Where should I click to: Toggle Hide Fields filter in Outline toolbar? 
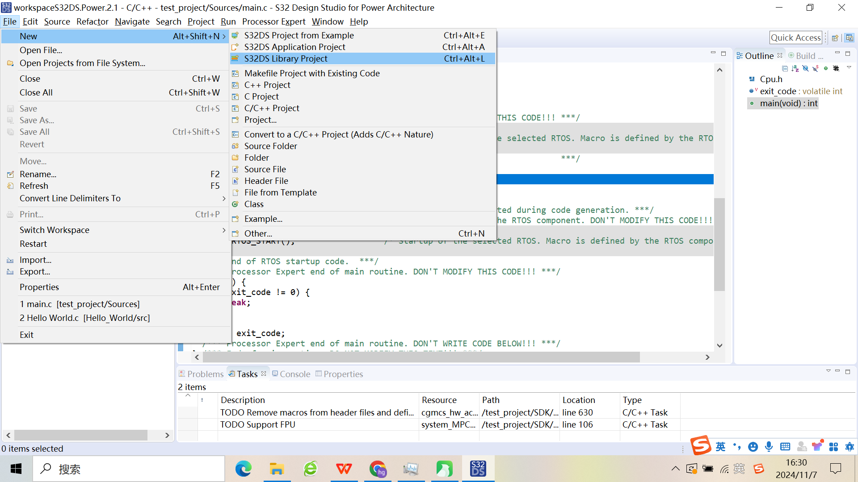tap(805, 68)
